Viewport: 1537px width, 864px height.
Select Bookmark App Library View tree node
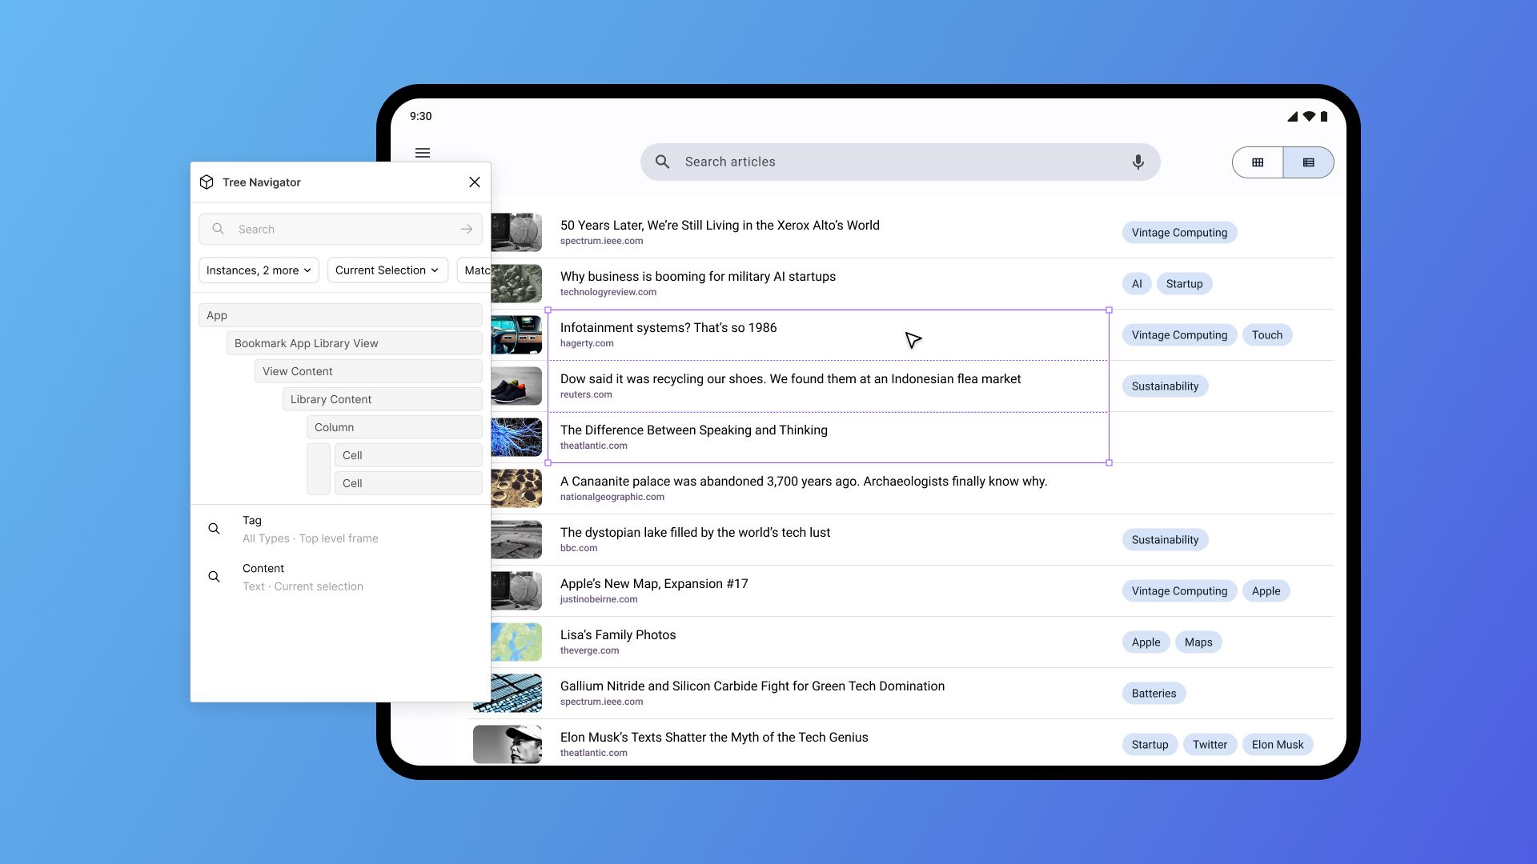(x=354, y=343)
